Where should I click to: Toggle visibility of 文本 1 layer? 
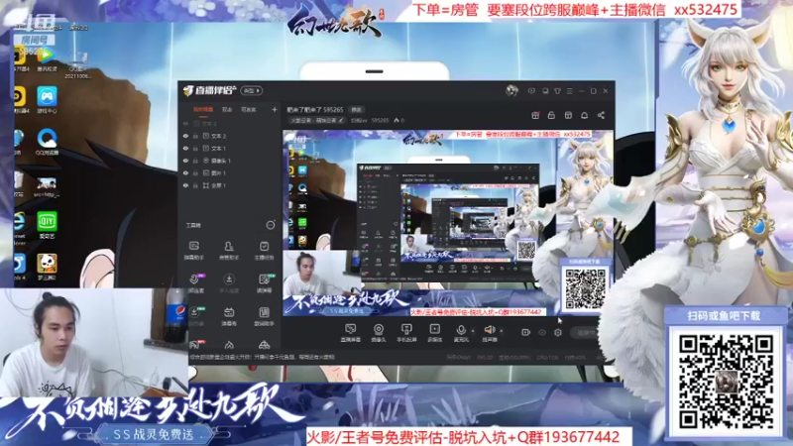click(185, 148)
